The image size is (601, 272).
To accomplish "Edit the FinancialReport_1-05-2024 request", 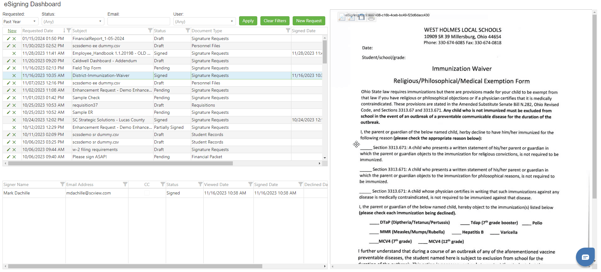I will click(8, 38).
